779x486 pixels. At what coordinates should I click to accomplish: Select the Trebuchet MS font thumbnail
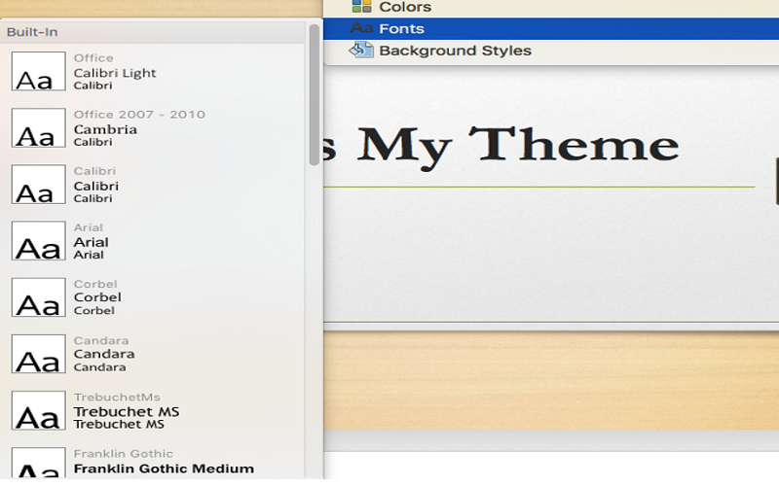pyautogui.click(x=39, y=410)
